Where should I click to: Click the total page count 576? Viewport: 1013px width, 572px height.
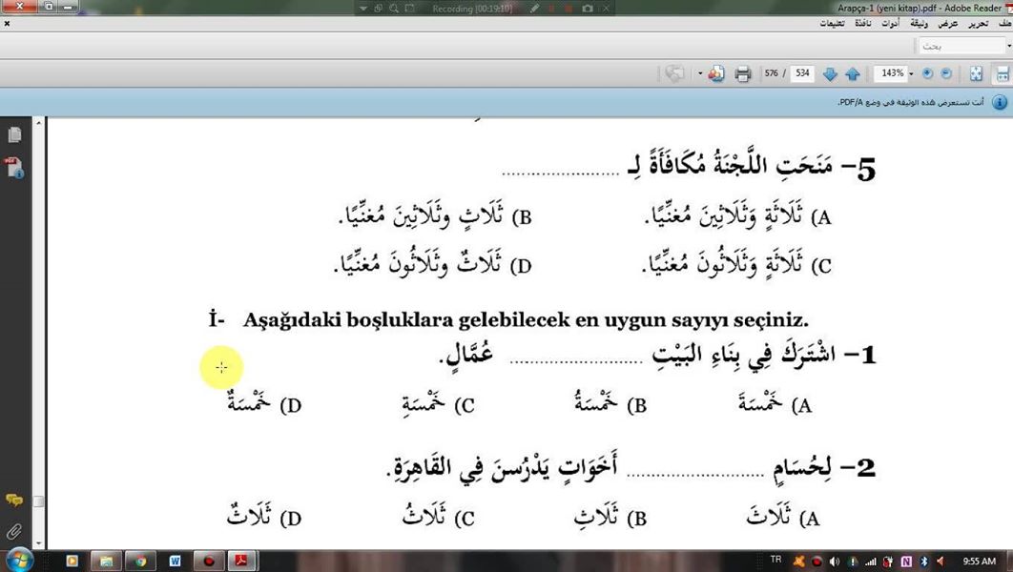(772, 73)
